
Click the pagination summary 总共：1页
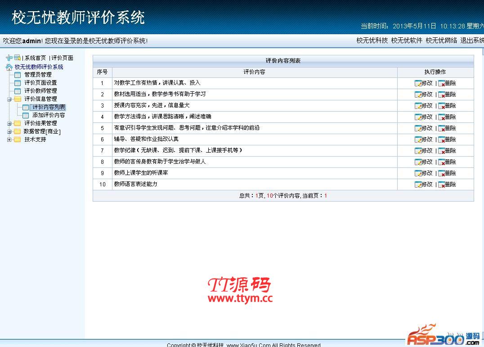coord(251,196)
